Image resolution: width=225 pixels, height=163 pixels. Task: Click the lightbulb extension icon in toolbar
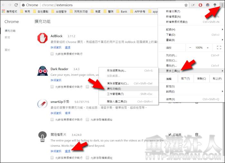[215, 5]
